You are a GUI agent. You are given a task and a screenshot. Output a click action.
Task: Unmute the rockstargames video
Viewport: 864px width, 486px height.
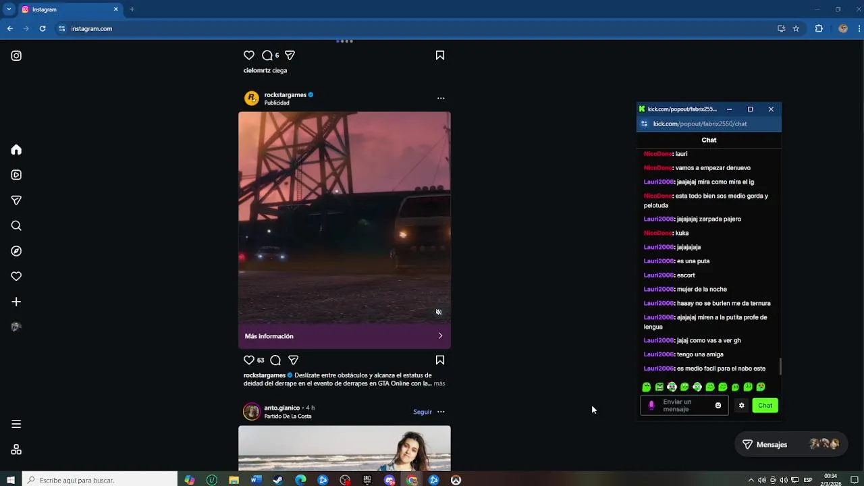point(439,312)
